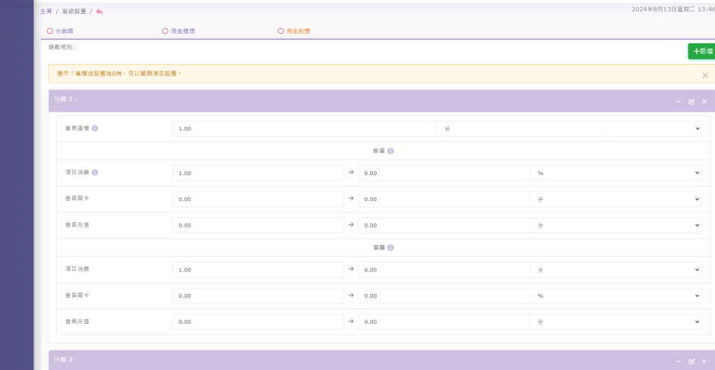Click info icon beside 復購 heading
This screenshot has width=715, height=370.
(x=390, y=248)
